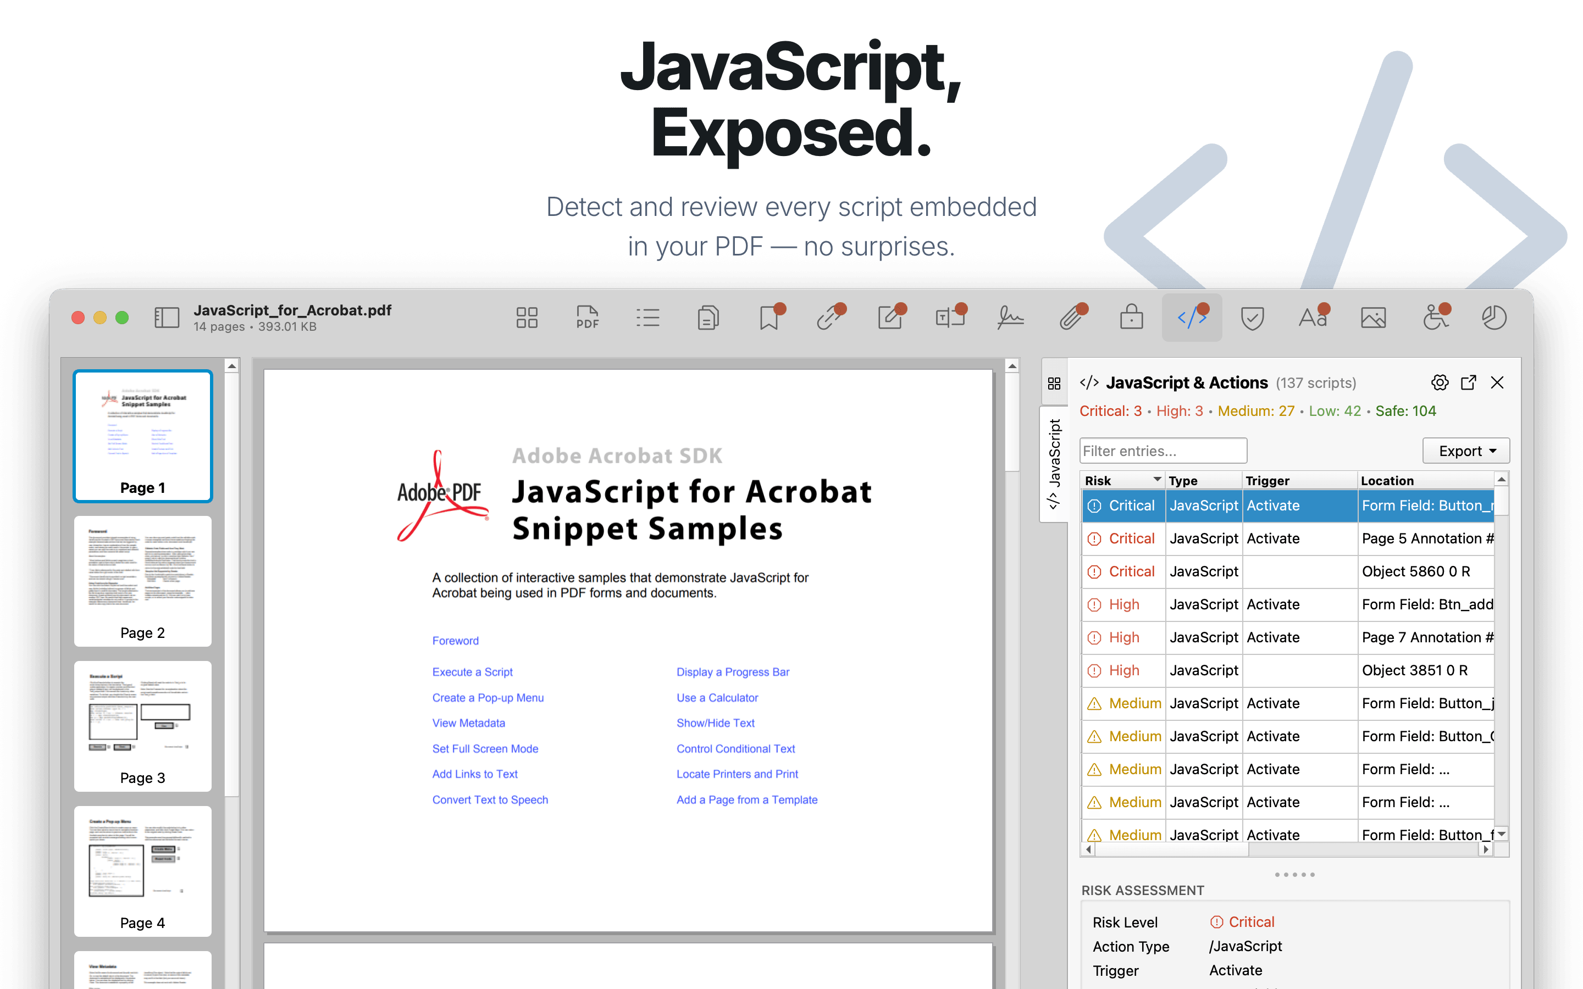Viewport: 1583px width, 989px height.
Task: Open Locate Printers and Print link
Action: point(737,774)
